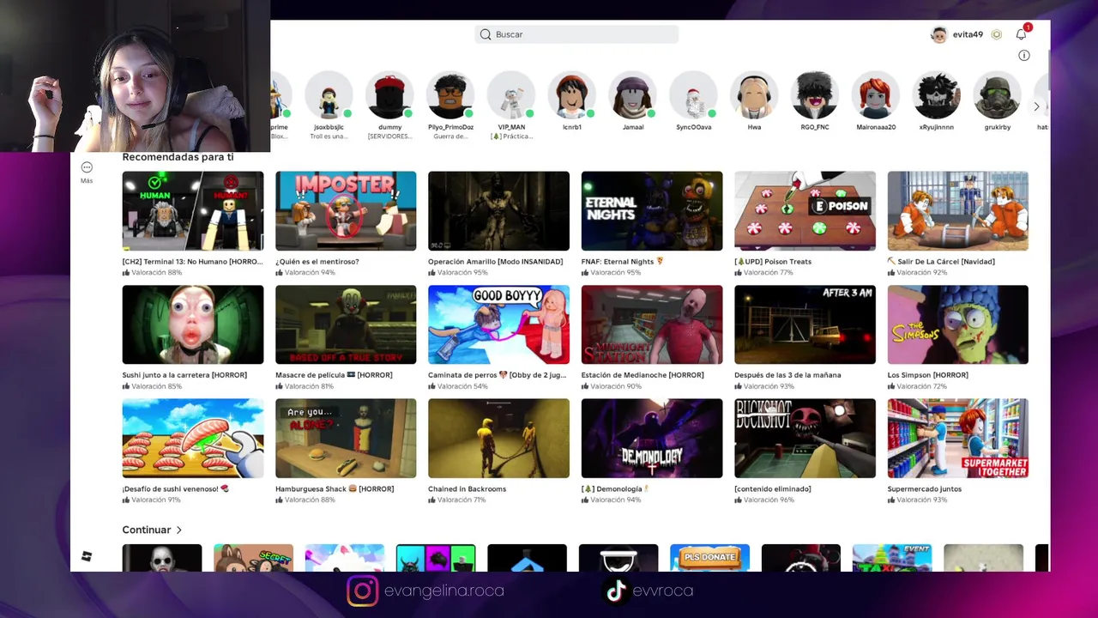Click Supermercado juntos title
1098x618 pixels.
(924, 489)
